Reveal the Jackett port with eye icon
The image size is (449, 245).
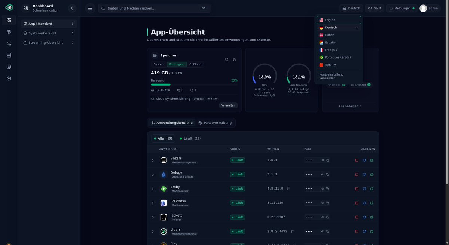click(323, 217)
